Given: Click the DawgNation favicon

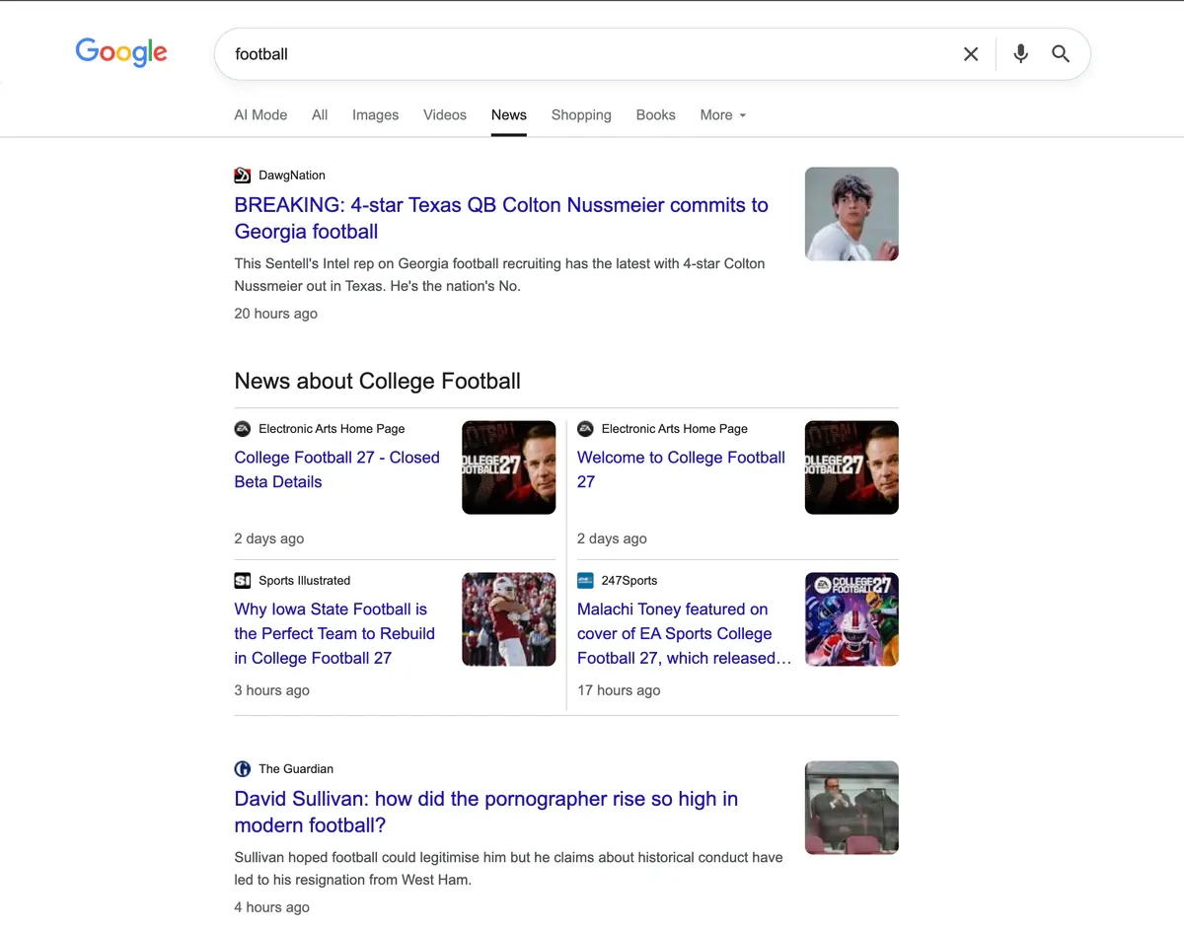Looking at the screenshot, I should [x=243, y=176].
